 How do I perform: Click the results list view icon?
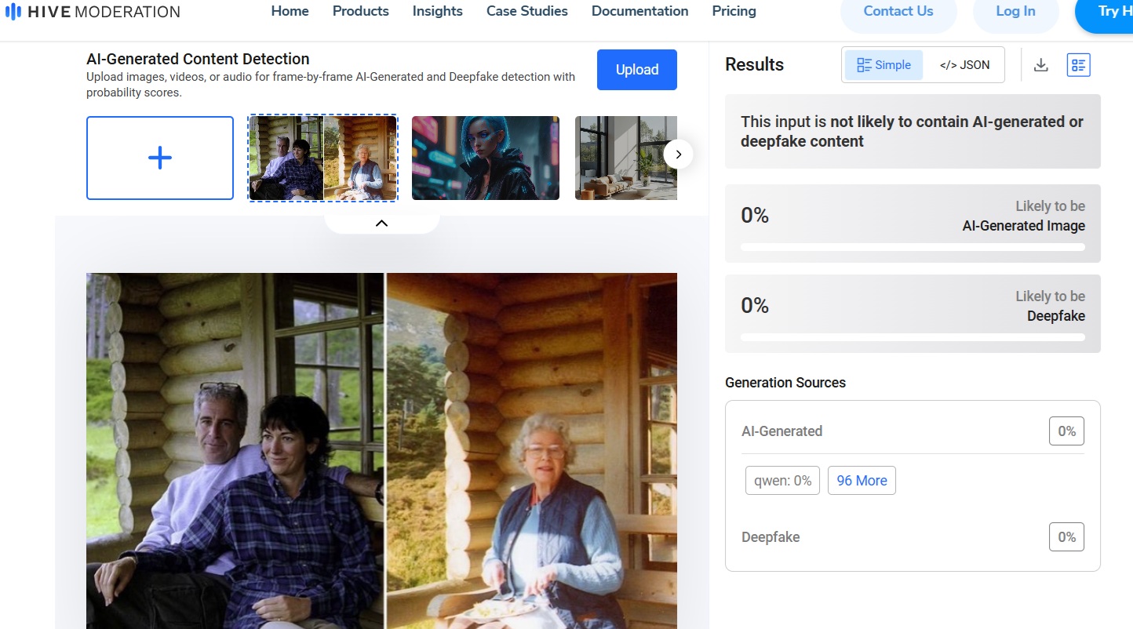coord(1079,65)
